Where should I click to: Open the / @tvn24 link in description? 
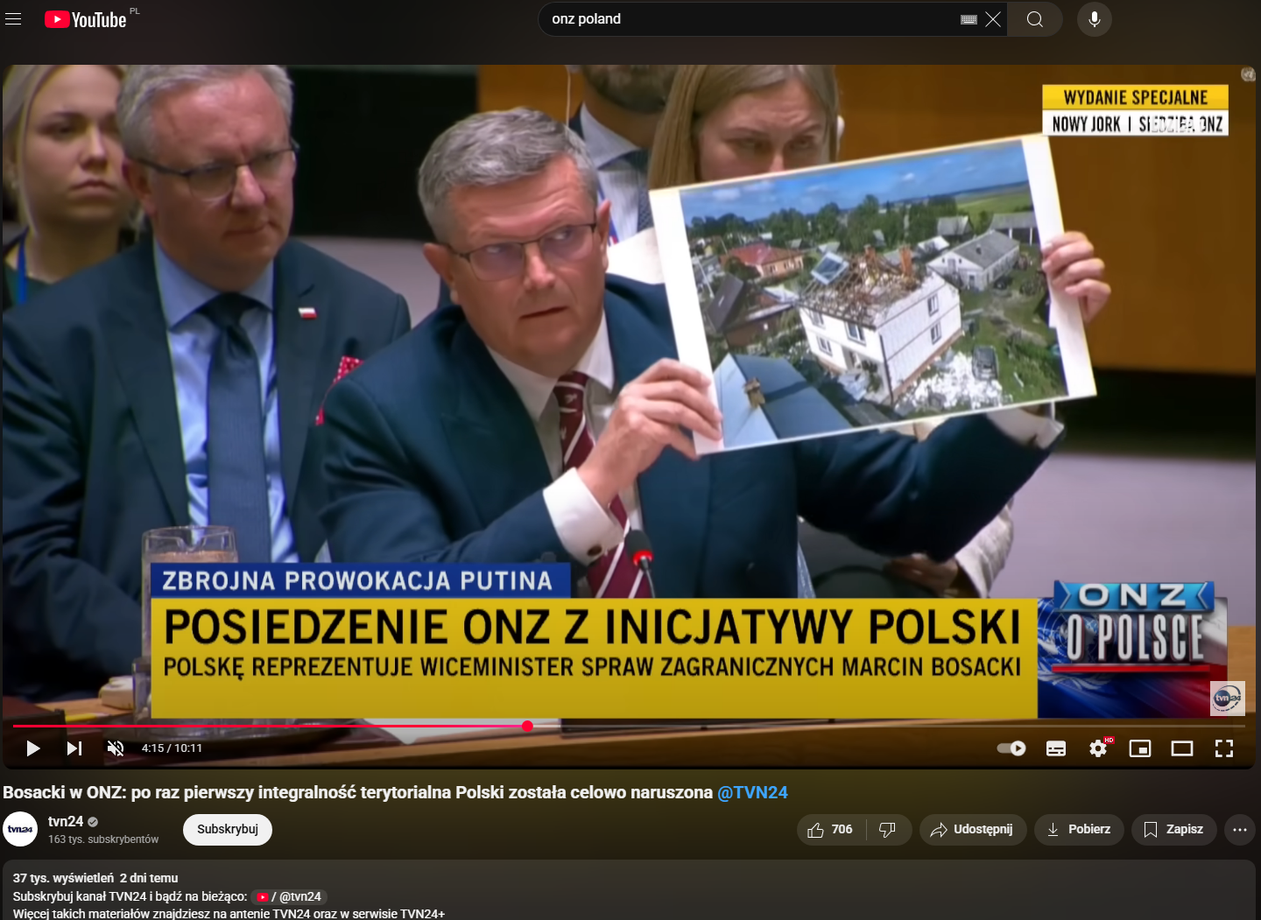click(289, 896)
